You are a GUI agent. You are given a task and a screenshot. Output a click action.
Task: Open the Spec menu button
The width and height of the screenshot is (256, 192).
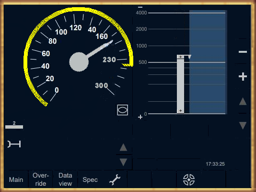(90, 180)
